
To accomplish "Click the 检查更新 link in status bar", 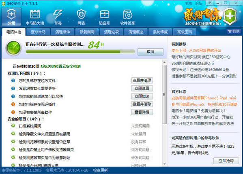I will coord(101,170).
